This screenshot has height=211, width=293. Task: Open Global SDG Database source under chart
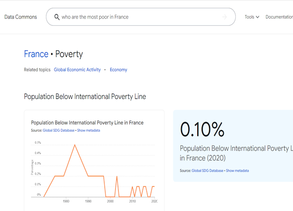click(59, 130)
